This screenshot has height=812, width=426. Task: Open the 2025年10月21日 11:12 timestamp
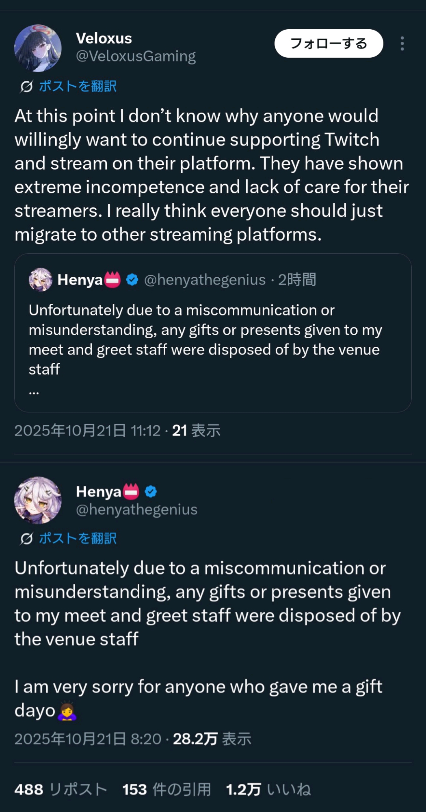point(87,431)
